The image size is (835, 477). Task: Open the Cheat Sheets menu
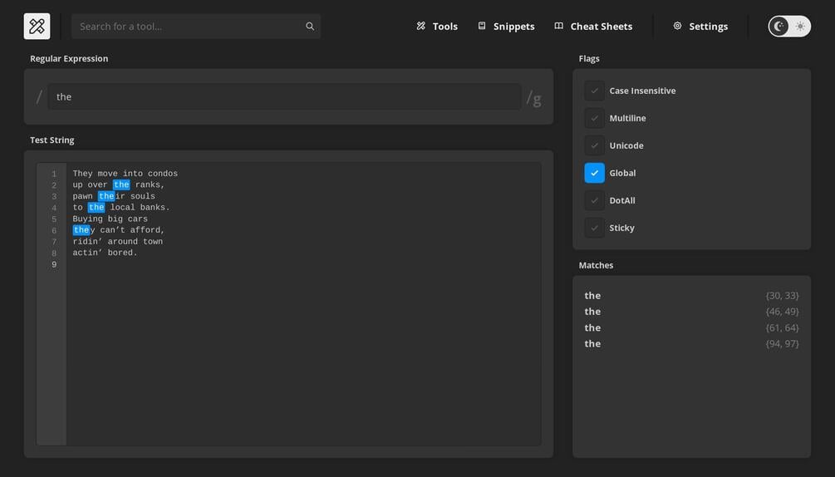593,26
